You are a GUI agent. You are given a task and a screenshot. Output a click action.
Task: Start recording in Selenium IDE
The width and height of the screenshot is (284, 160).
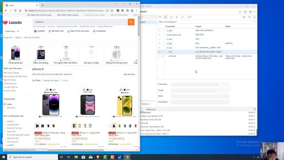255,17
